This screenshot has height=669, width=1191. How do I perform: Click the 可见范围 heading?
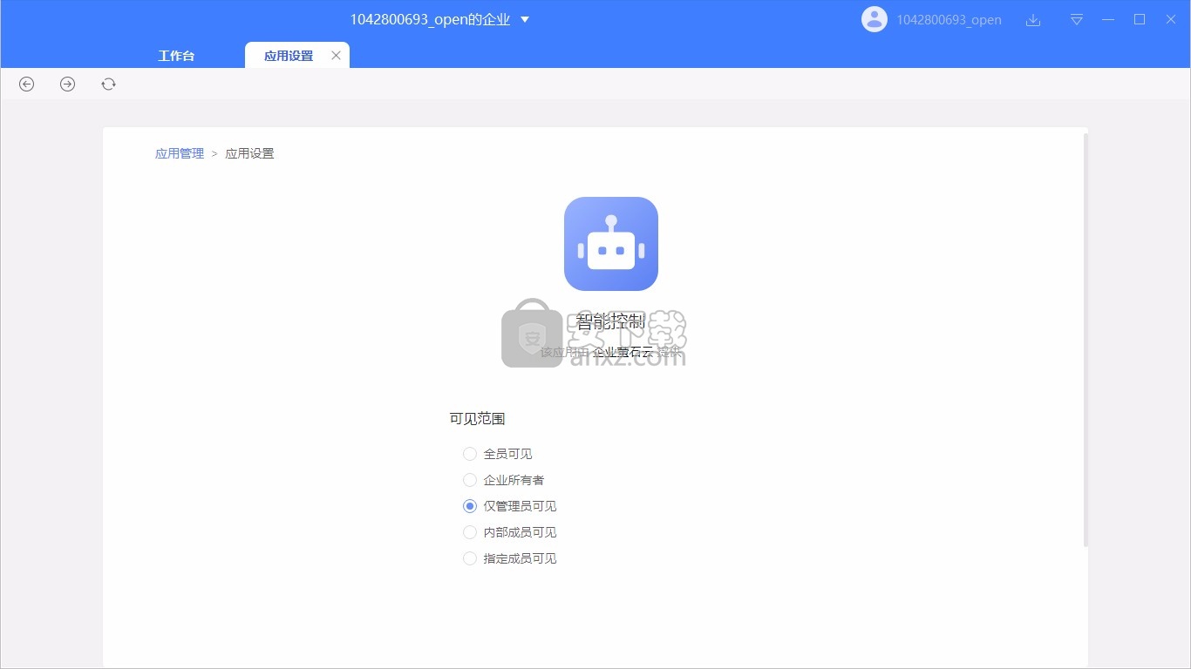477,419
